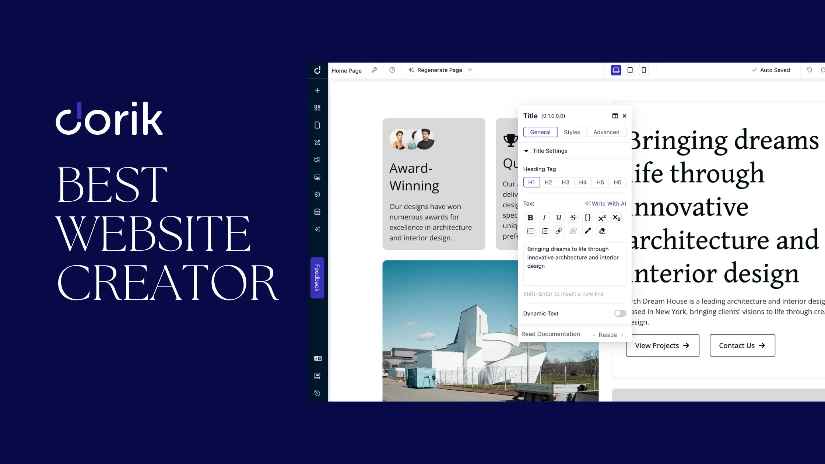This screenshot has height=464, width=825.
Task: Click the View Projects button
Action: (x=662, y=345)
